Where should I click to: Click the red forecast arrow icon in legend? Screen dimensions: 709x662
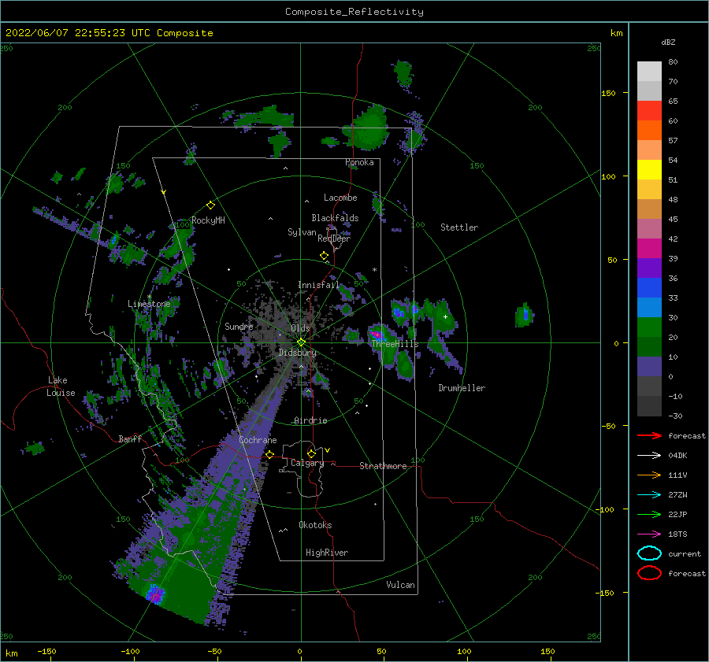tap(649, 435)
